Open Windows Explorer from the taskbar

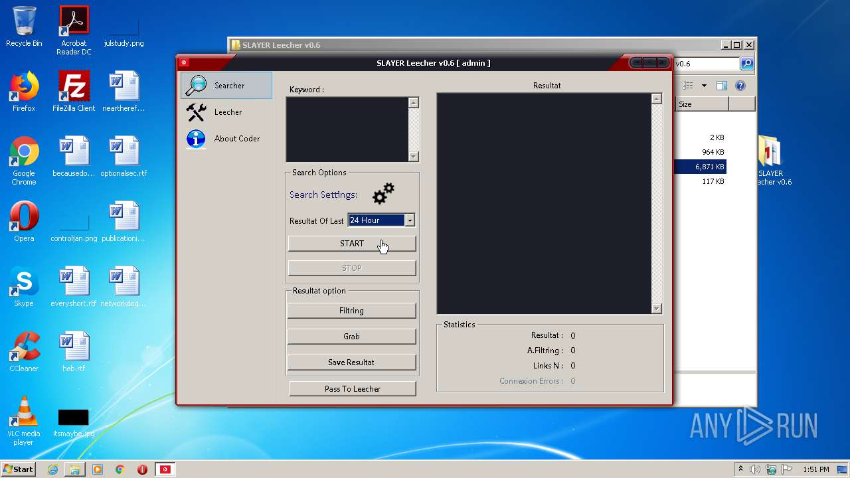tap(75, 469)
